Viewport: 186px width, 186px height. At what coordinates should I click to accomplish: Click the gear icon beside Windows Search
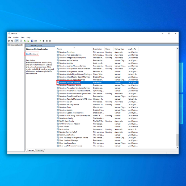[58, 102]
